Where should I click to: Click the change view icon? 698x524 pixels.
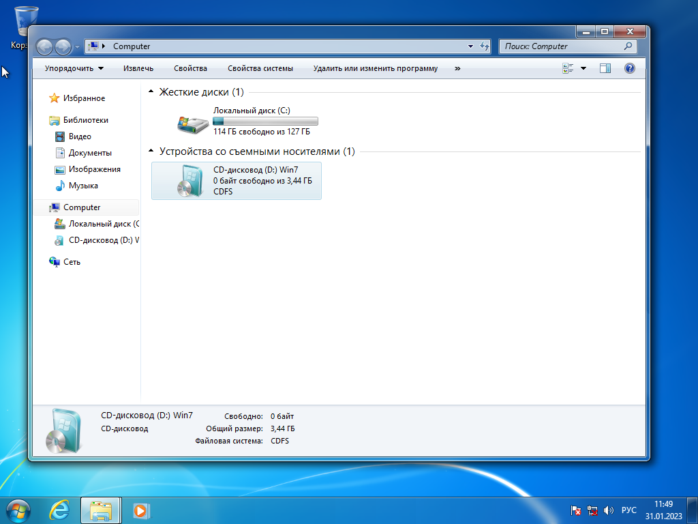568,68
